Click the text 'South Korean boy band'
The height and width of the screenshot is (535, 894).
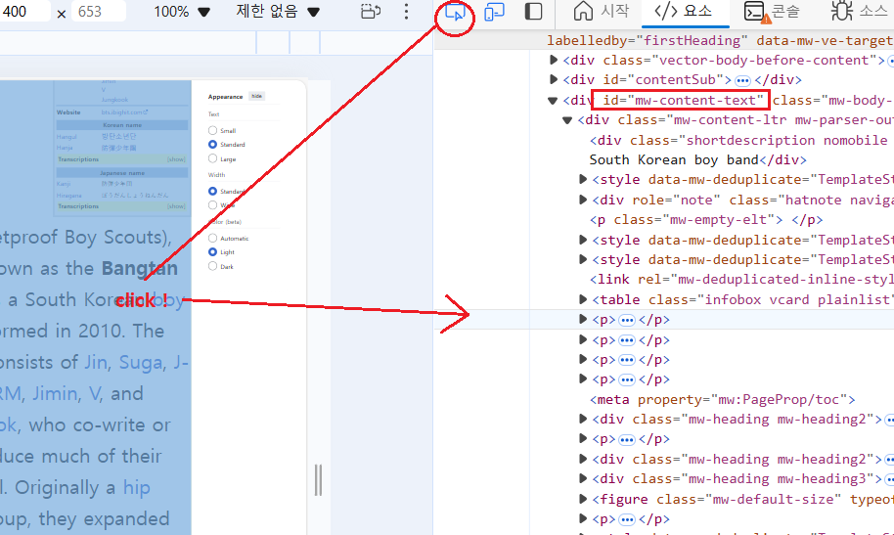click(x=674, y=160)
